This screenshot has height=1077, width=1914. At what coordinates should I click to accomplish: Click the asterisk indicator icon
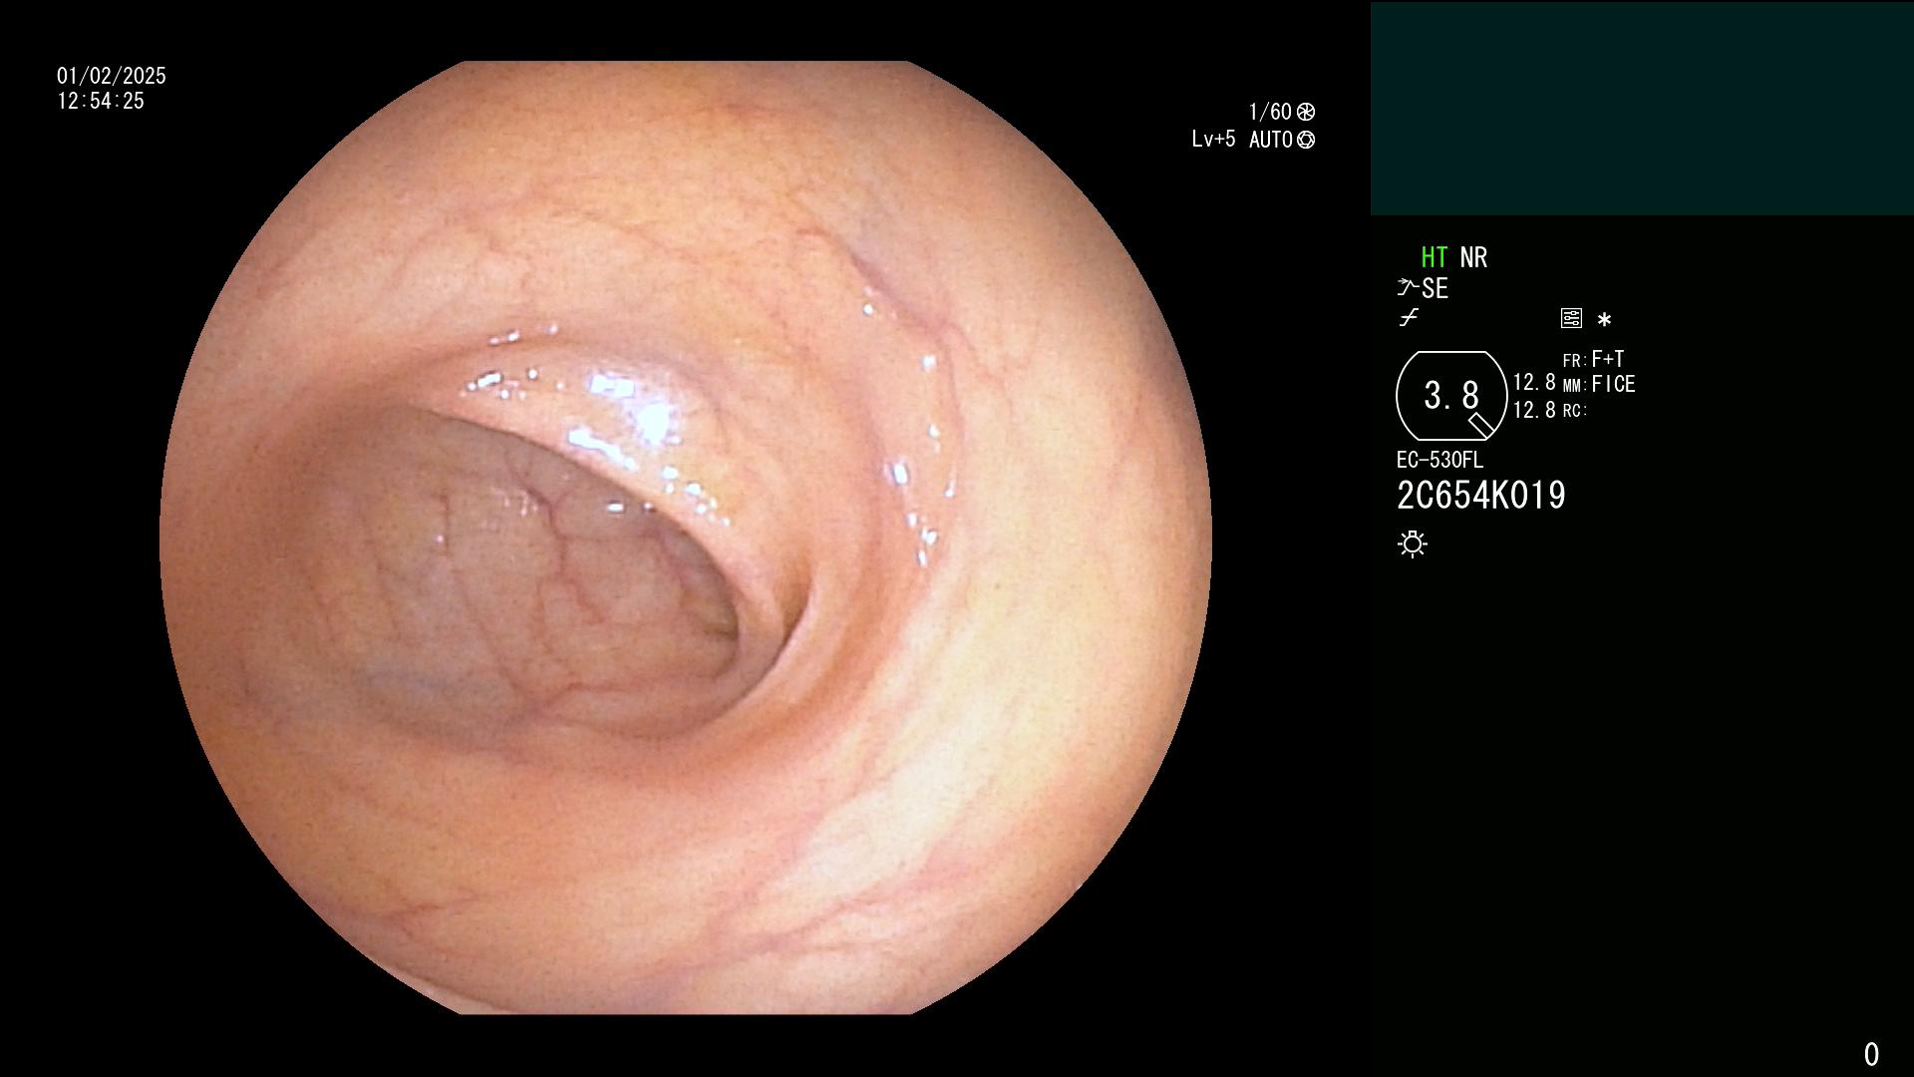(x=1604, y=319)
